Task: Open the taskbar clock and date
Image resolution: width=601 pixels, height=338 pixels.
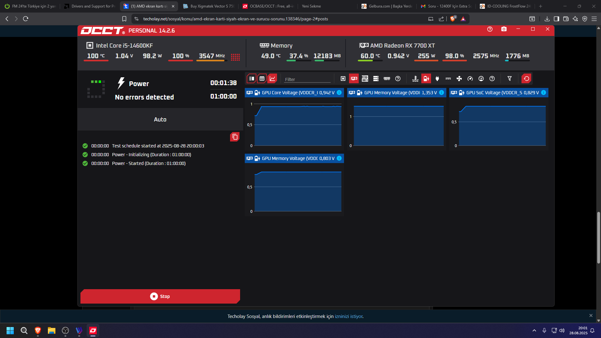Action: click(x=578, y=330)
